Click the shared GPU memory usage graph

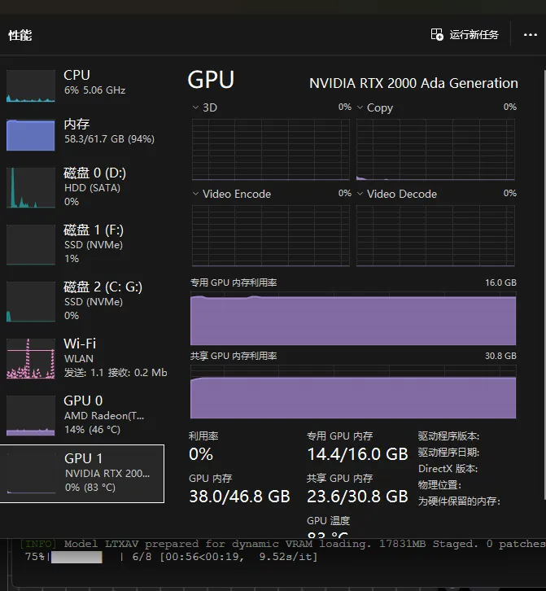(353, 392)
